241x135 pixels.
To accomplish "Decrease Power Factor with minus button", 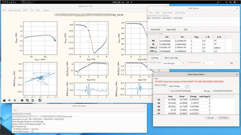I will (211, 63).
